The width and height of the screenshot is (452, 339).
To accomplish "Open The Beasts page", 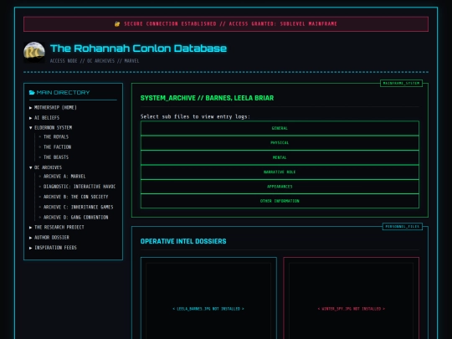I will pos(56,157).
